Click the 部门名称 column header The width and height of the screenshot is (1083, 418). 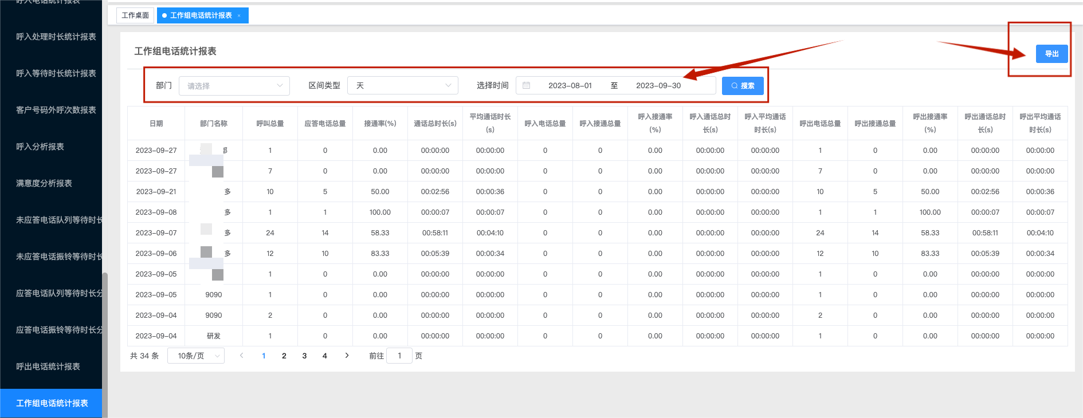click(x=214, y=123)
